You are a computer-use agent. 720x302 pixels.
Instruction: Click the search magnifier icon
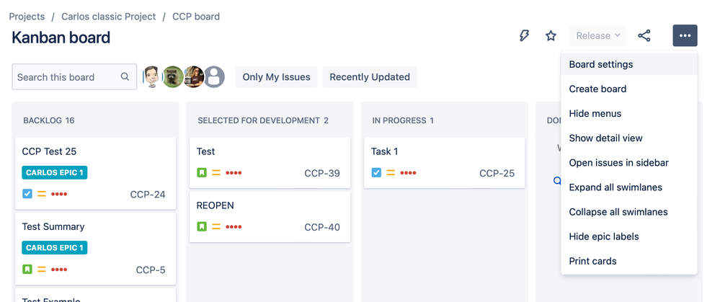coord(125,76)
